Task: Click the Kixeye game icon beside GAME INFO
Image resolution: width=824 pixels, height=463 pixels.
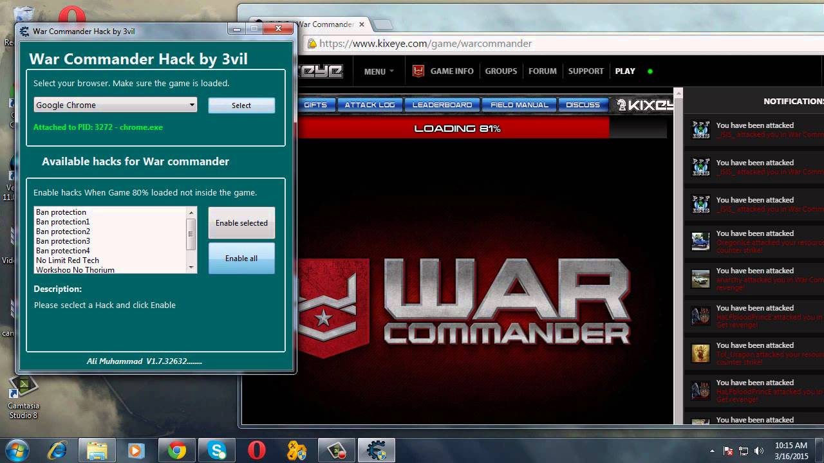Action: (x=418, y=71)
